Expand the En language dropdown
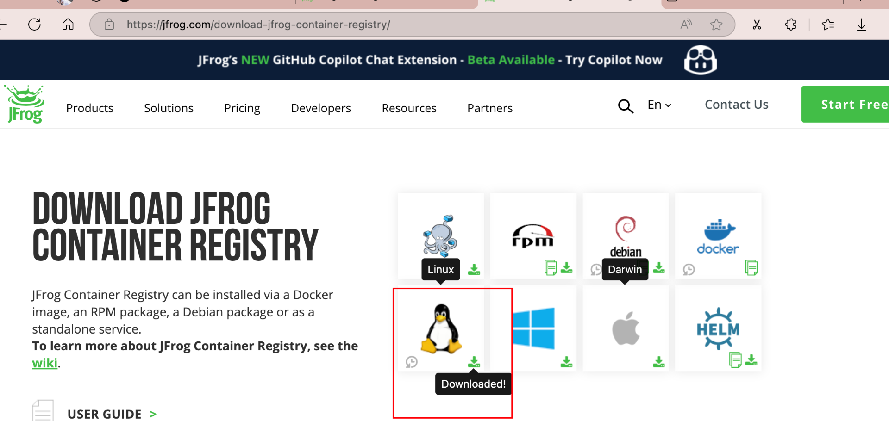The height and width of the screenshot is (421, 889). [659, 105]
